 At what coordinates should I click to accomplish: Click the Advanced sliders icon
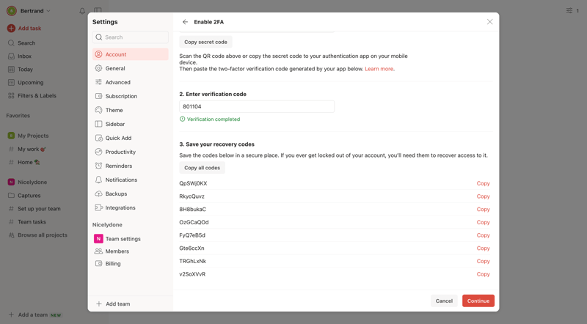point(98,82)
